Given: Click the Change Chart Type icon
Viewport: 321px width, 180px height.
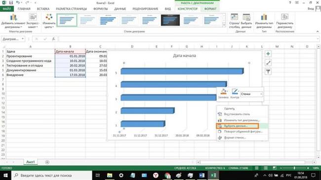Looking at the screenshot, I should coord(264,17).
